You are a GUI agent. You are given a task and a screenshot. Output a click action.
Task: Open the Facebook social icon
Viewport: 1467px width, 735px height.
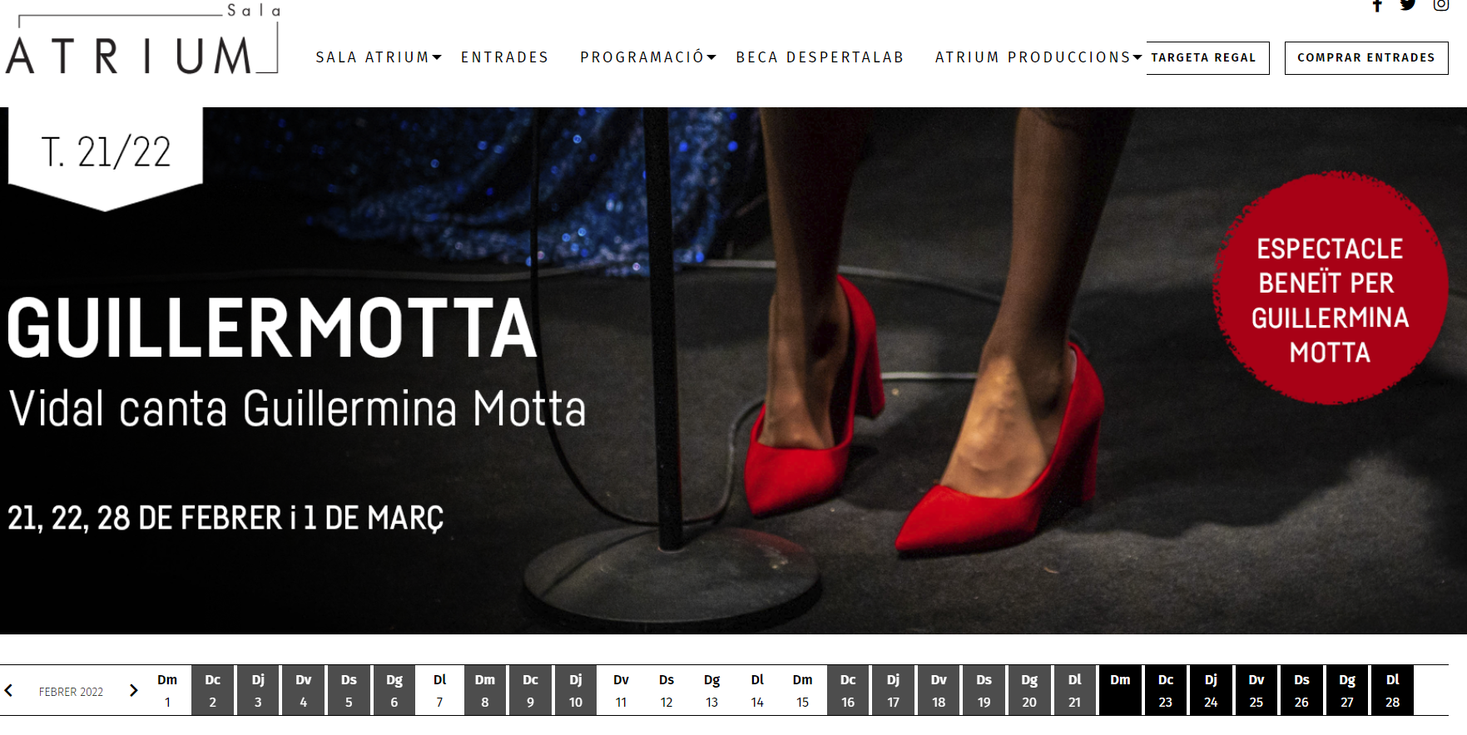(1377, 5)
